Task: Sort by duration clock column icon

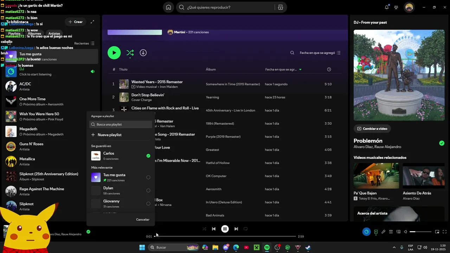Action: click(x=329, y=70)
